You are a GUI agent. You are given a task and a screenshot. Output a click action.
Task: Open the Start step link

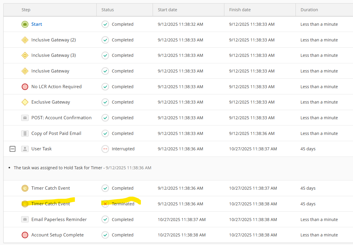coord(37,24)
